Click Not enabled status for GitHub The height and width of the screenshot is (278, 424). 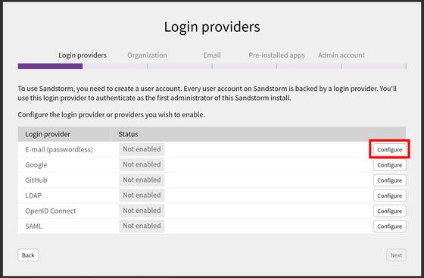[142, 180]
